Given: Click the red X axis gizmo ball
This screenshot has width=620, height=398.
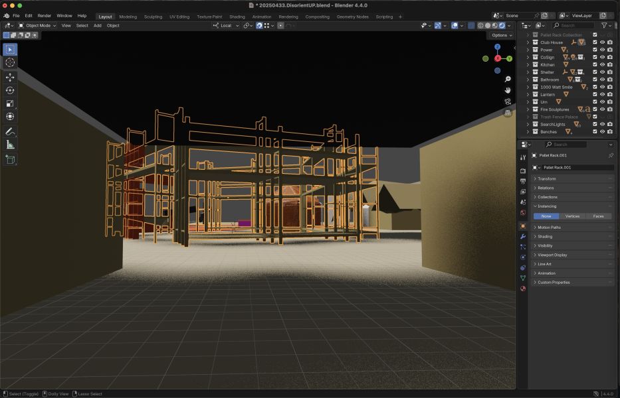Looking at the screenshot, I should coord(497,58).
